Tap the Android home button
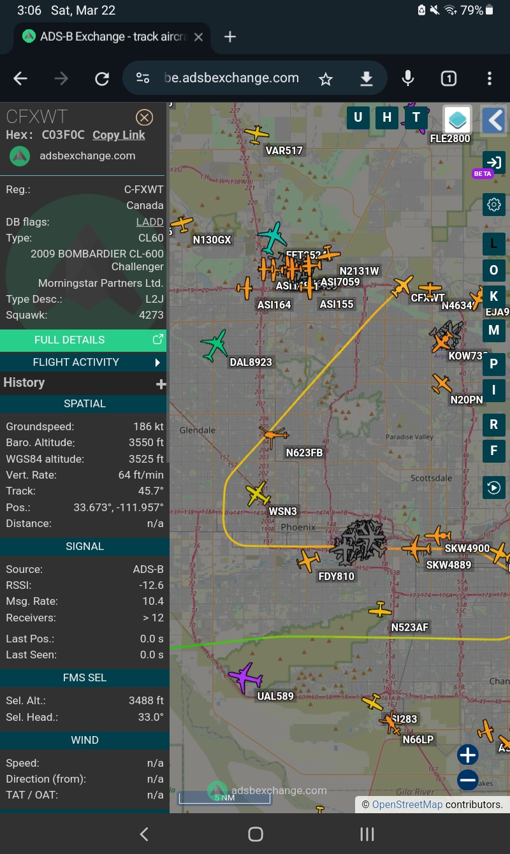 point(256,834)
